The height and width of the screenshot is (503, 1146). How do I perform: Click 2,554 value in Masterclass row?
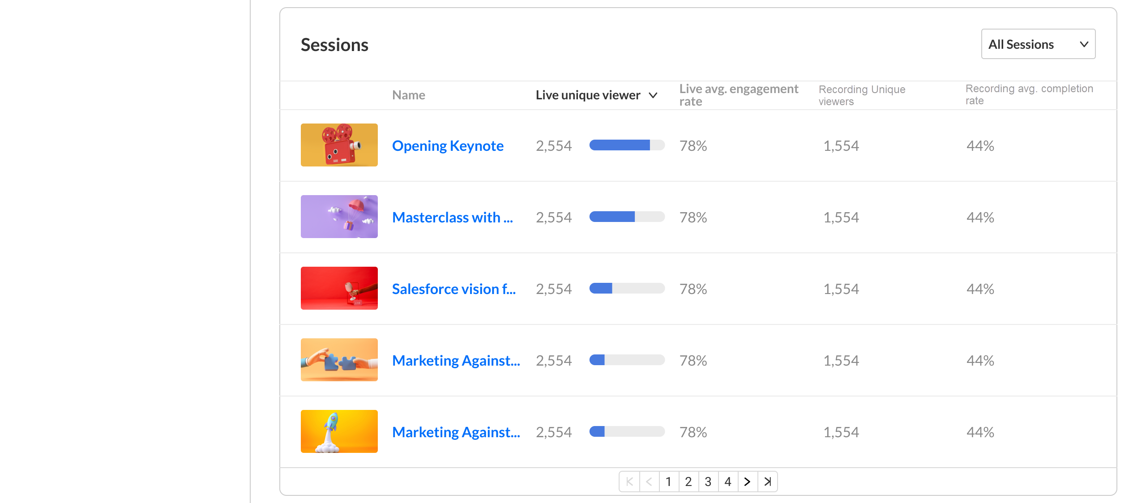tap(554, 217)
